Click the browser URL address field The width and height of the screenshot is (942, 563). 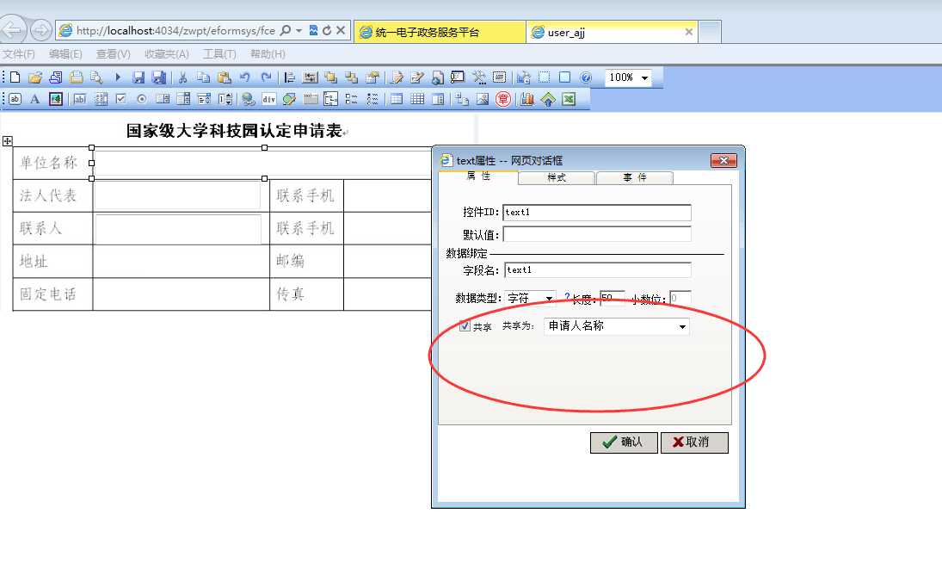click(x=175, y=30)
